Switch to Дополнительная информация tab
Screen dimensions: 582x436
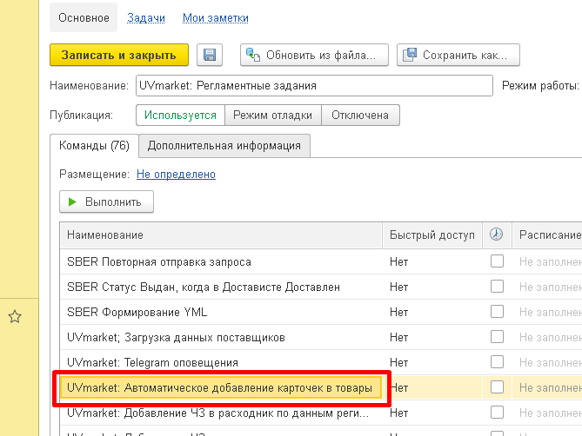(224, 146)
